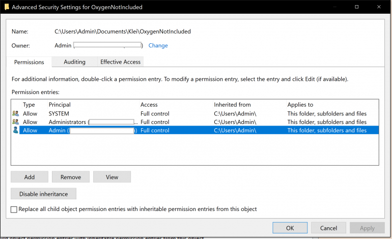This screenshot has width=392, height=239.
Task: Select the Admin principal entry row
Action: pyautogui.click(x=195, y=130)
